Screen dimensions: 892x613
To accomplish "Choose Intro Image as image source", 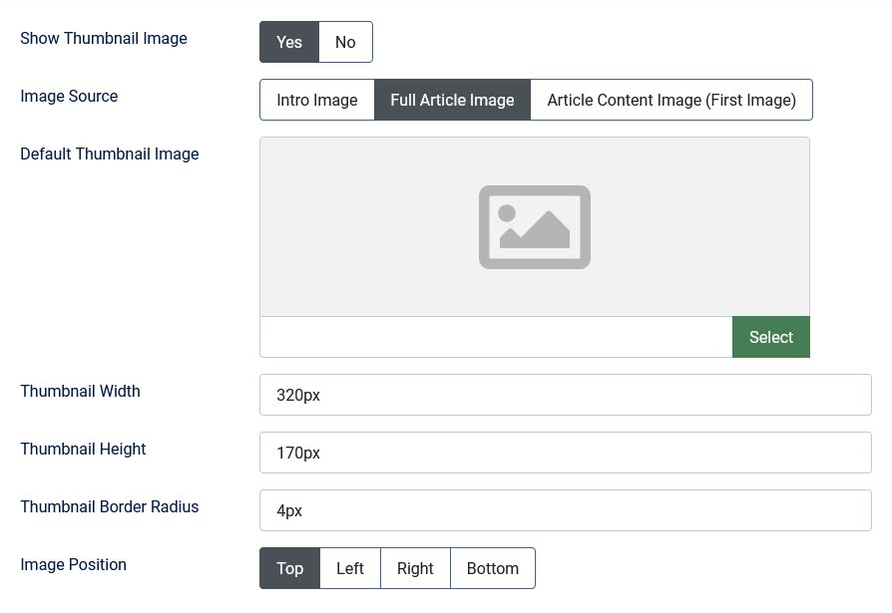I will (316, 100).
